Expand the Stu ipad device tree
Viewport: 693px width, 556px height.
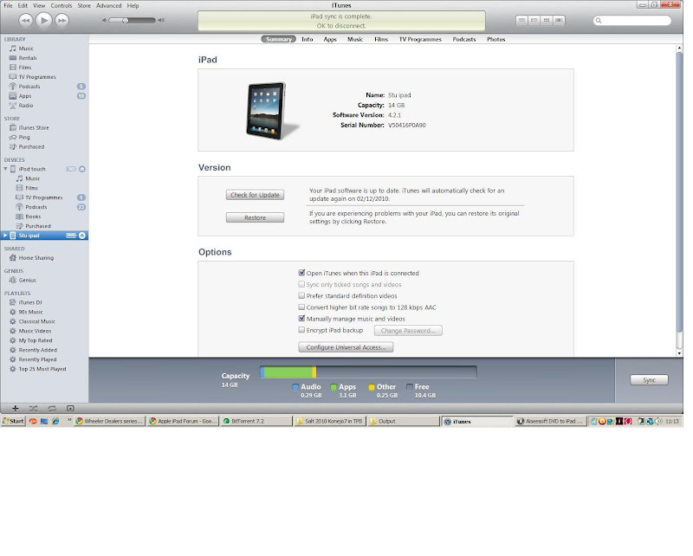pos(5,236)
